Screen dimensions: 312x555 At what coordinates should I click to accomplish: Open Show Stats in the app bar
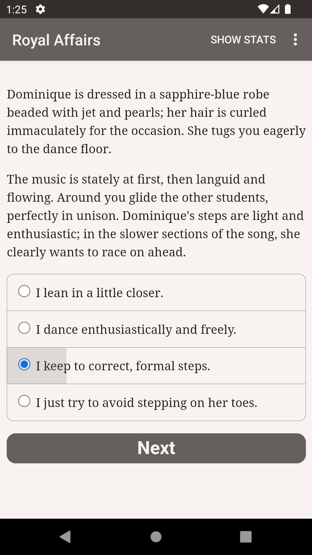[x=243, y=40]
